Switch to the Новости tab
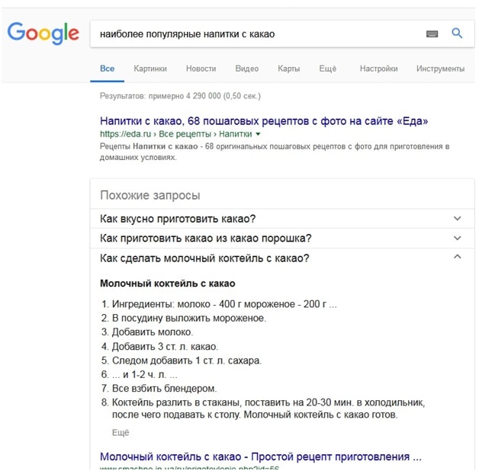This screenshot has height=471, width=479. 201,69
